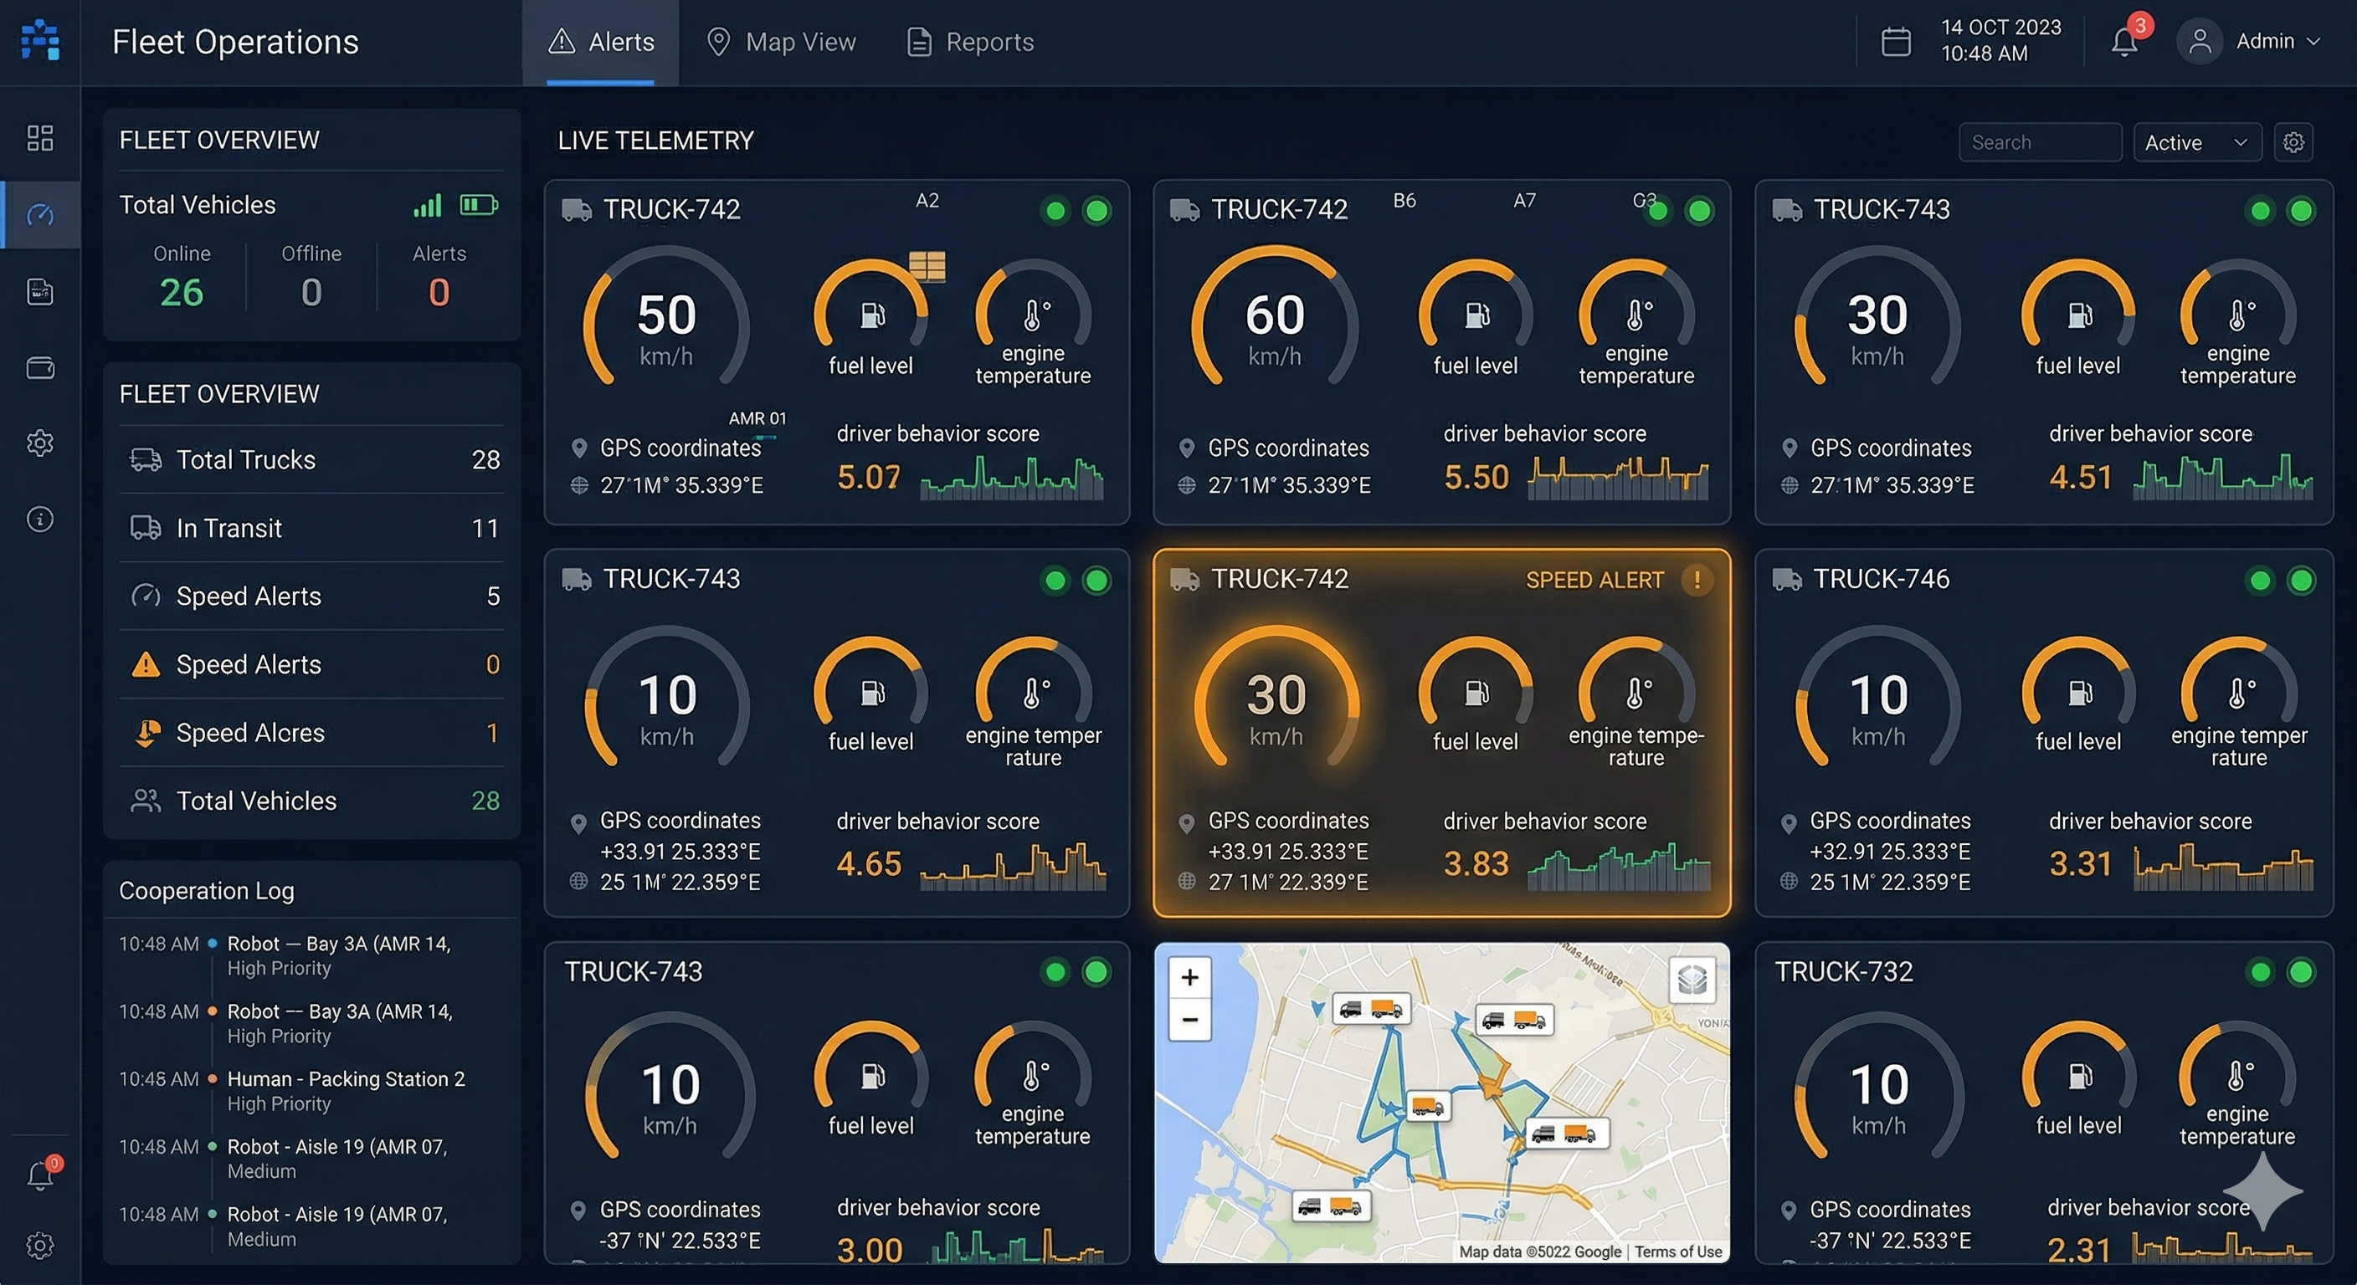Open the Active filter dropdown
Image resolution: width=2357 pixels, height=1285 pixels.
[2197, 141]
